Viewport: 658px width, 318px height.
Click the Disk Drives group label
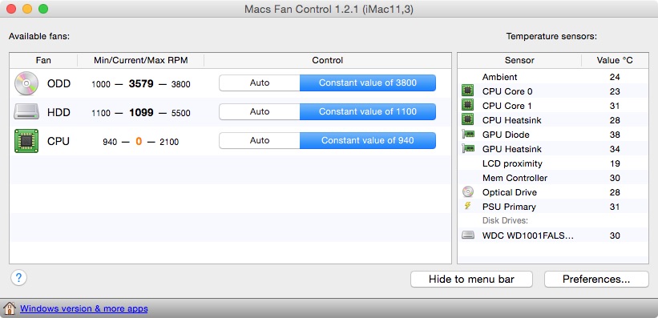tap(505, 220)
